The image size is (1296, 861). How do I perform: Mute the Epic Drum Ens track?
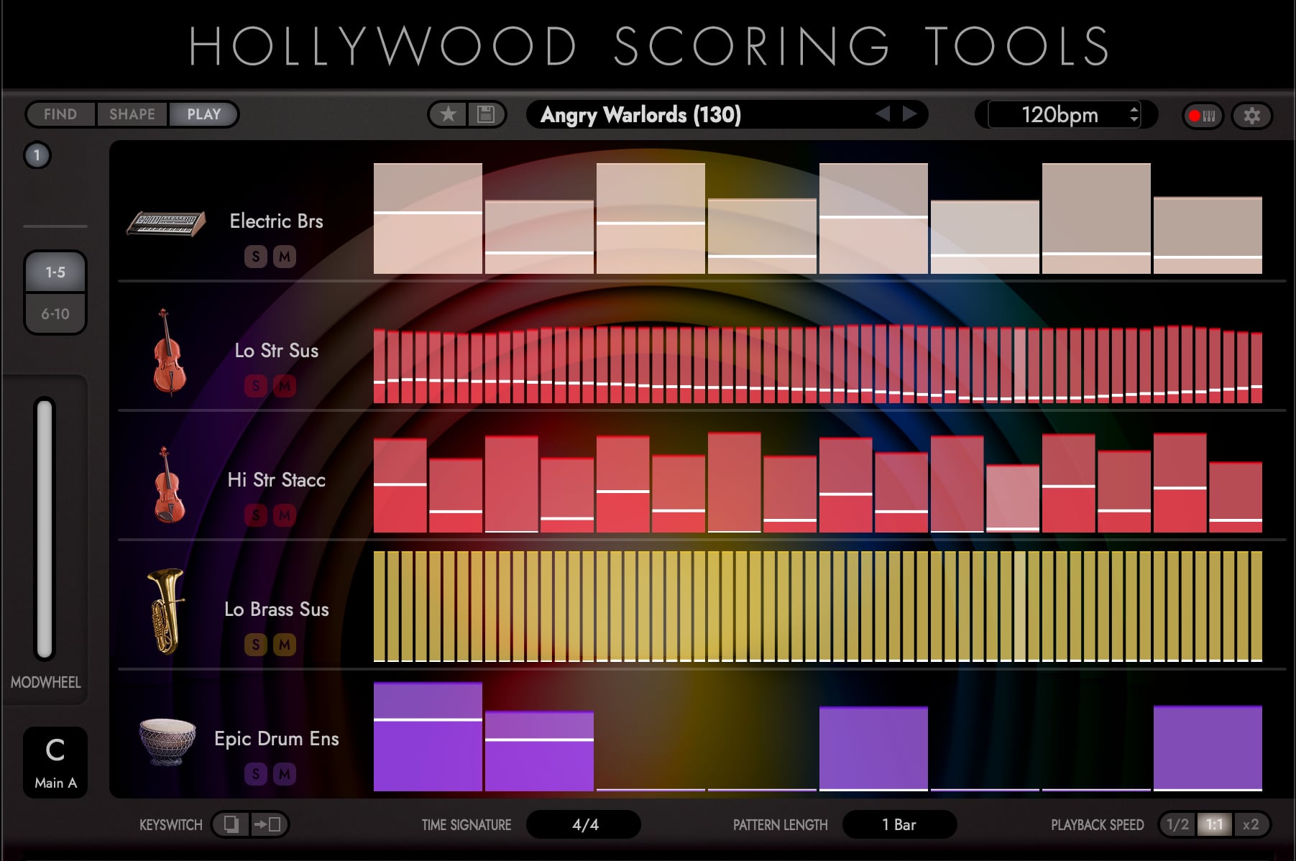click(x=285, y=774)
